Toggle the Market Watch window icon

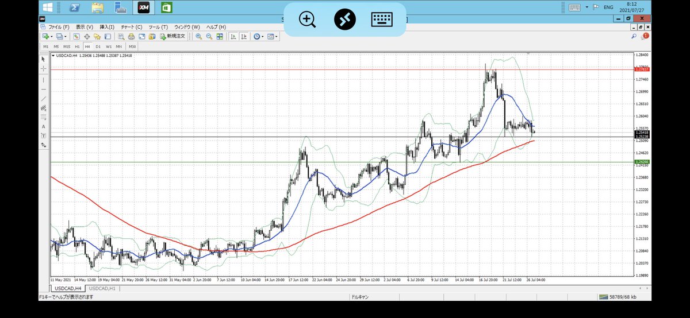coord(76,36)
